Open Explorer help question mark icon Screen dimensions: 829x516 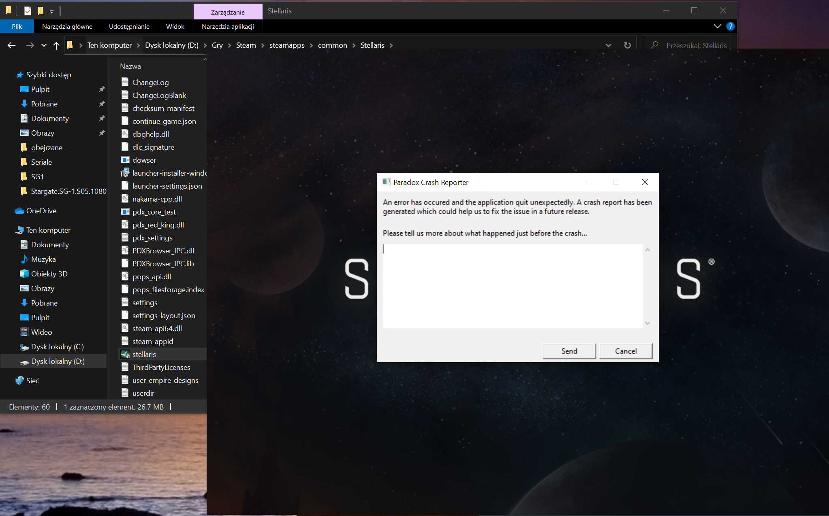pos(730,26)
